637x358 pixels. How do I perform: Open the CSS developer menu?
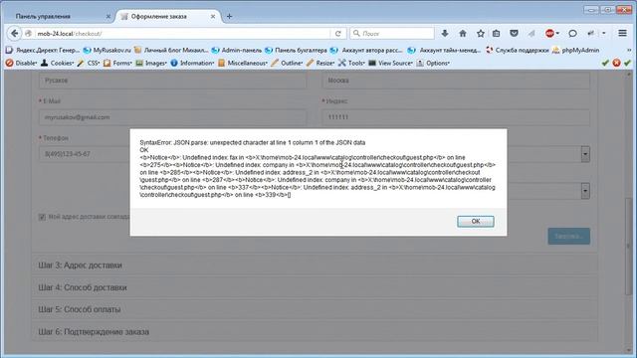[x=89, y=63]
